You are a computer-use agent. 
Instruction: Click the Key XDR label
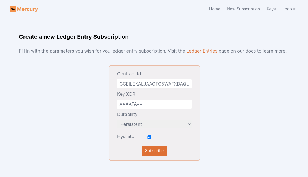pyautogui.click(x=126, y=94)
